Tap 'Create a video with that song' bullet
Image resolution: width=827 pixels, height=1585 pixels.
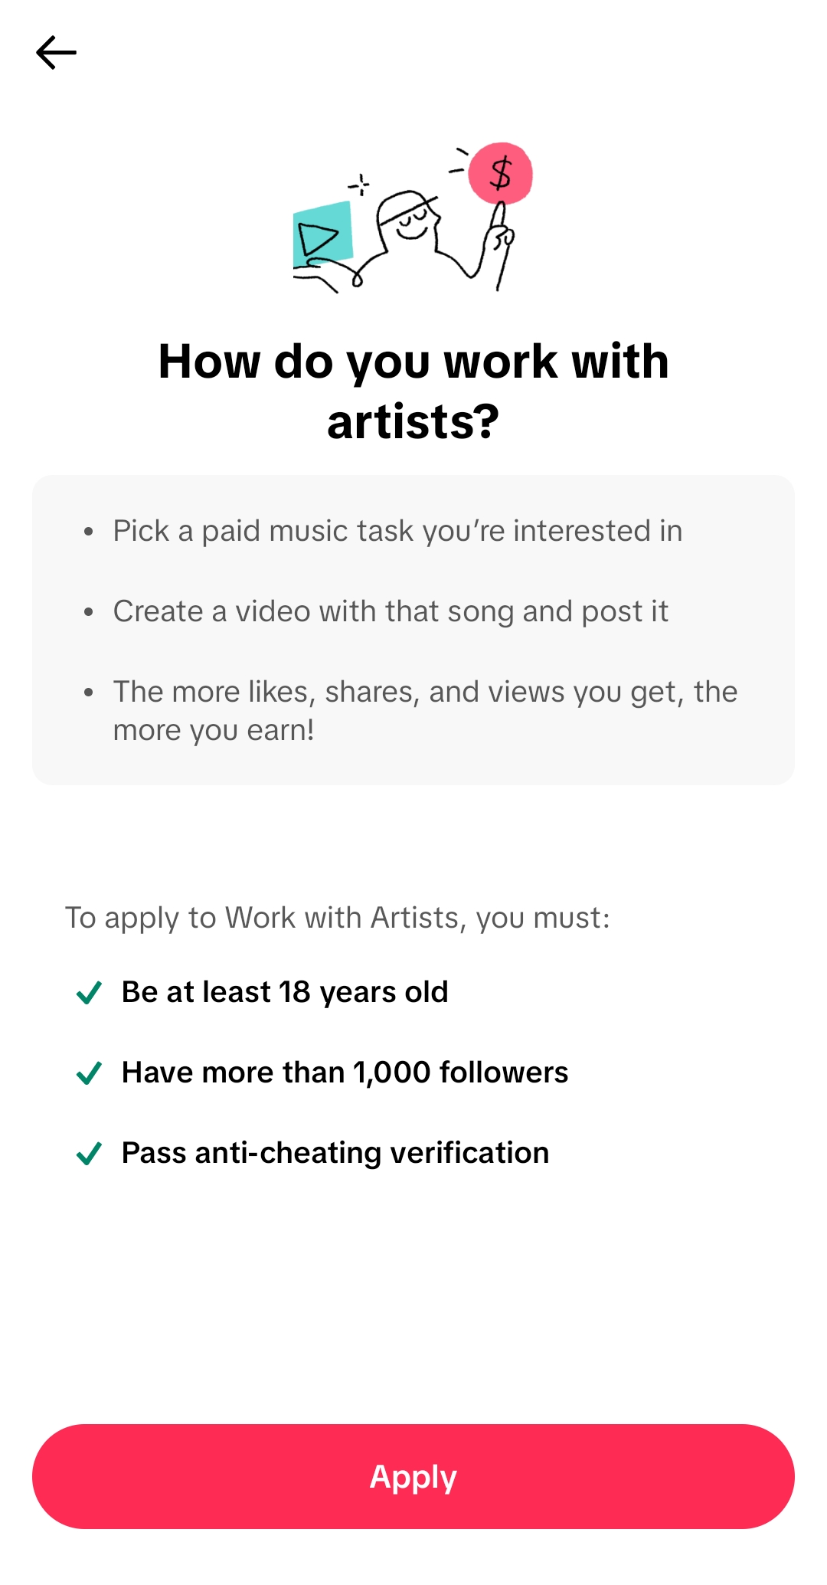[x=391, y=611]
